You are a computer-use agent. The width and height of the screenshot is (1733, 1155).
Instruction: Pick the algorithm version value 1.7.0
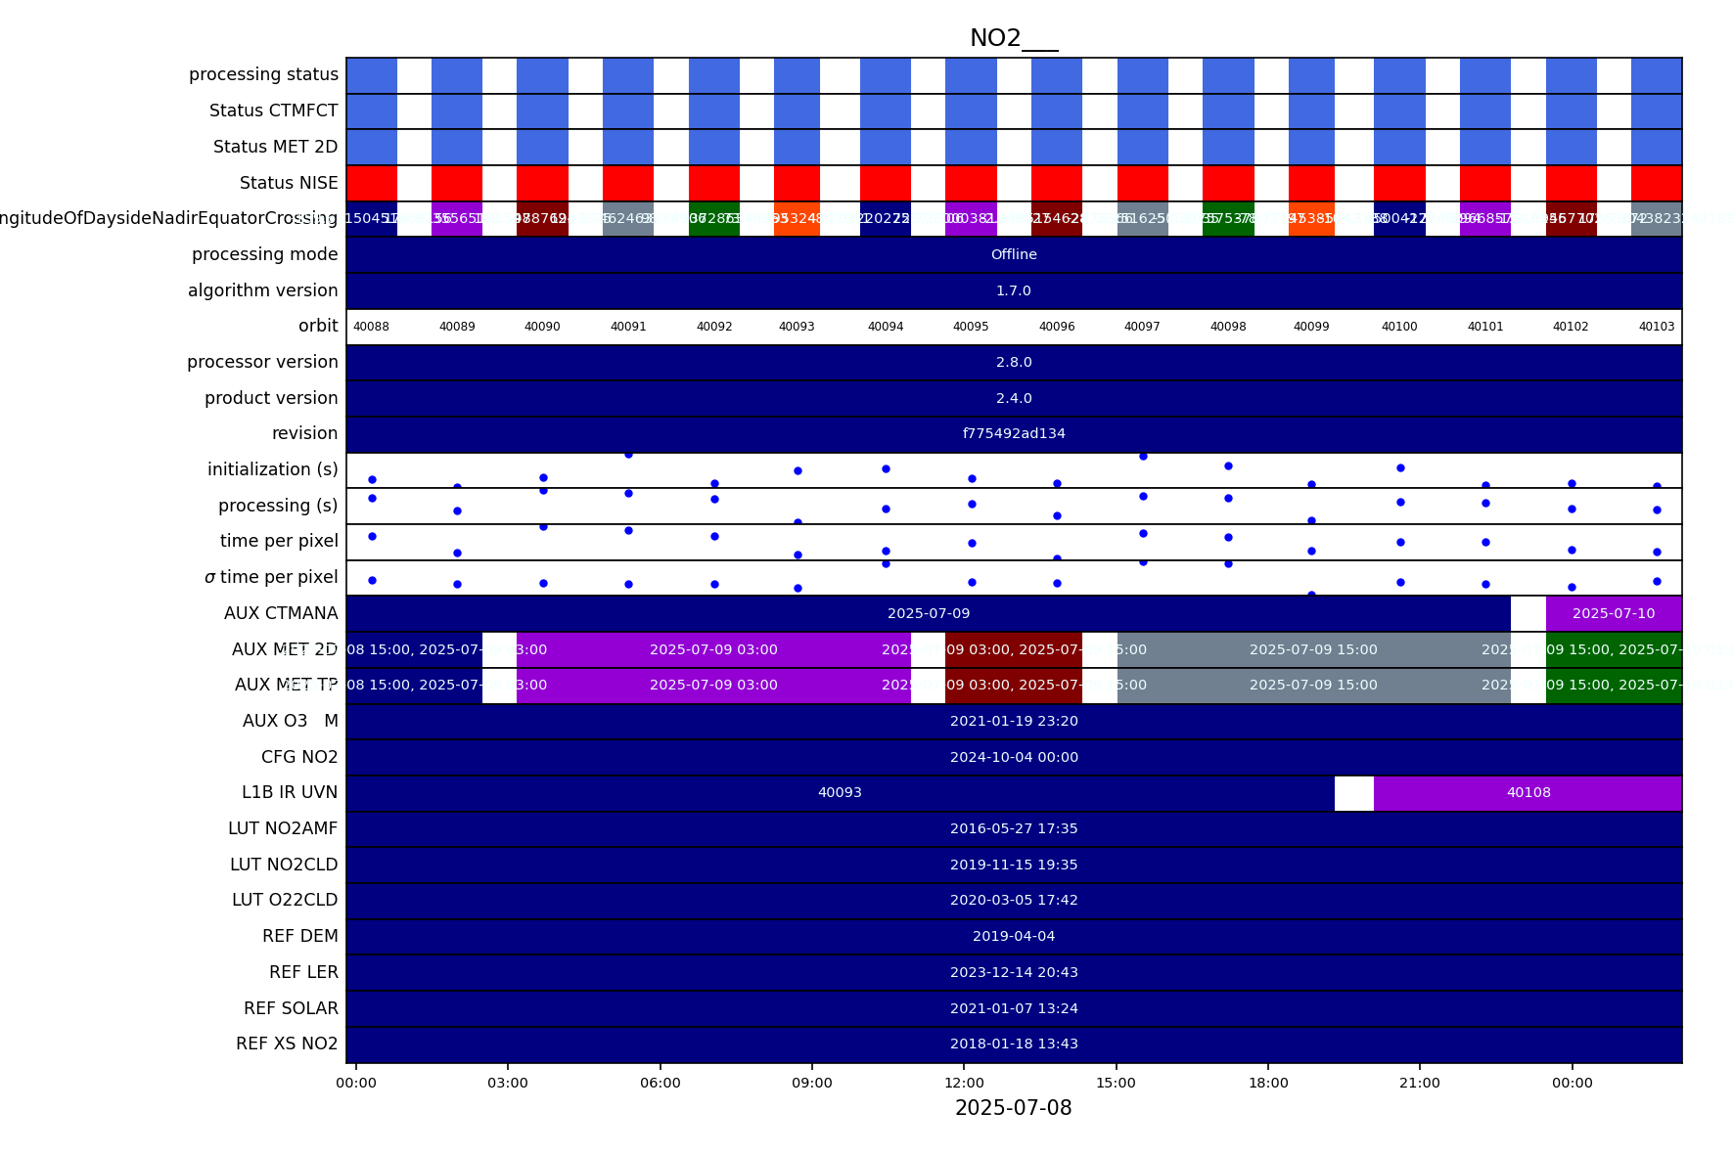[x=1013, y=291]
